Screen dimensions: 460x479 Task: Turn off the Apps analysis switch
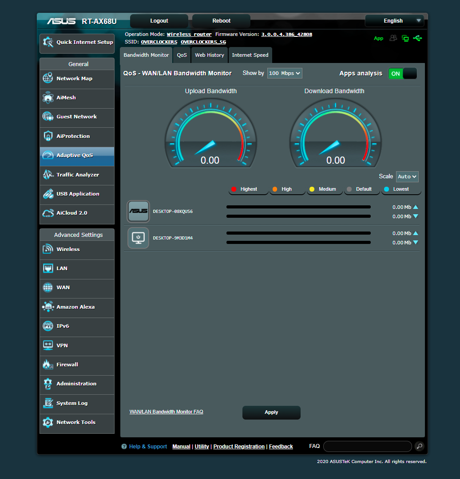[402, 74]
